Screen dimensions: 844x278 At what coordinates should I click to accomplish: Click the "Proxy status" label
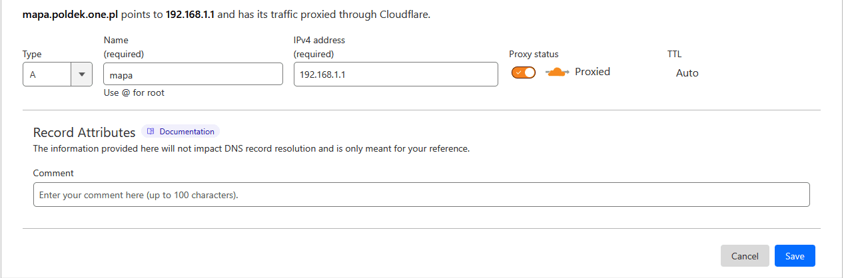click(x=534, y=55)
